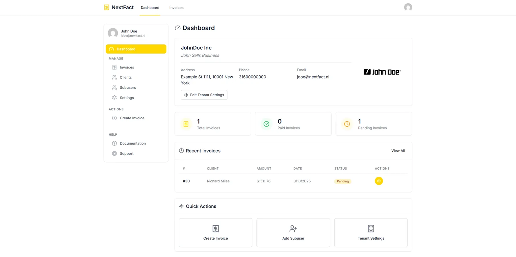Click the receipt icon in Create Invoice card
Screen dimensions: 516x257
click(216, 229)
